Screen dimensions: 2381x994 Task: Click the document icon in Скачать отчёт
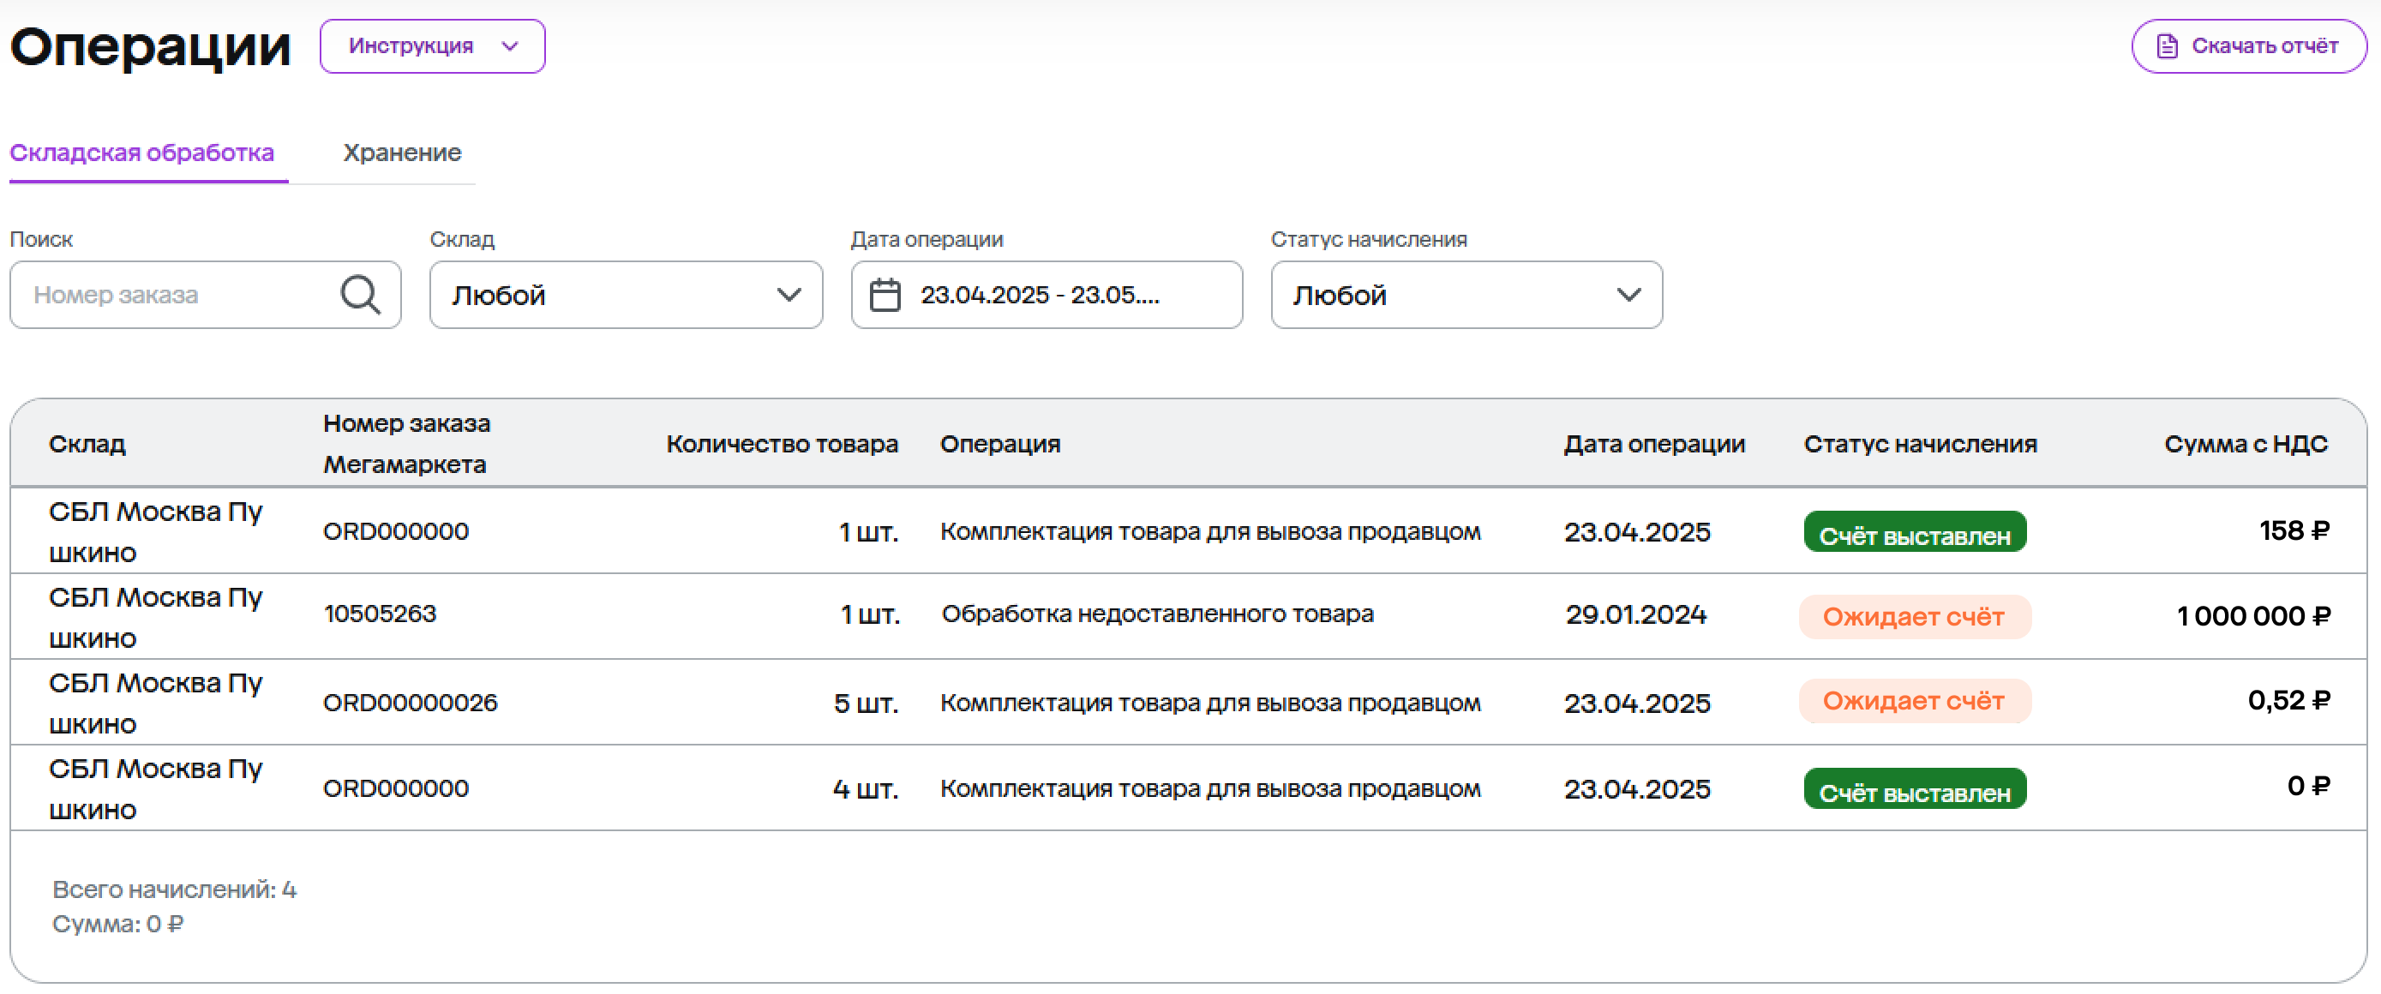tap(2167, 46)
